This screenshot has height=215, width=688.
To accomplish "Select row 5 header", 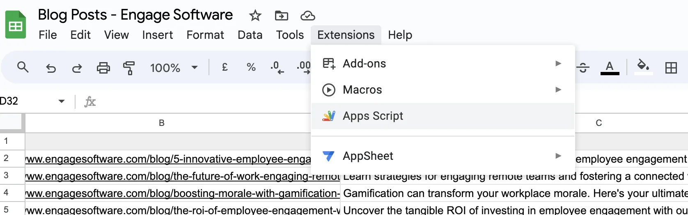I will coord(12,208).
